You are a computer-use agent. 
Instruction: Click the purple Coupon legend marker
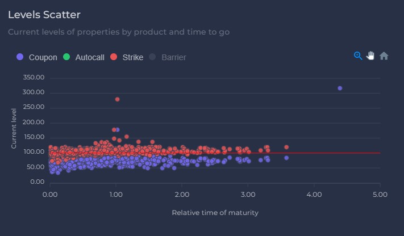coord(20,57)
